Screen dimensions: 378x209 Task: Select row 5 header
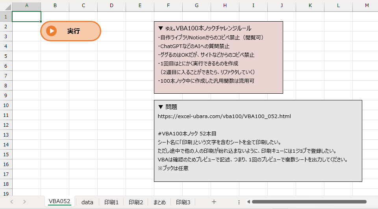click(x=6, y=56)
